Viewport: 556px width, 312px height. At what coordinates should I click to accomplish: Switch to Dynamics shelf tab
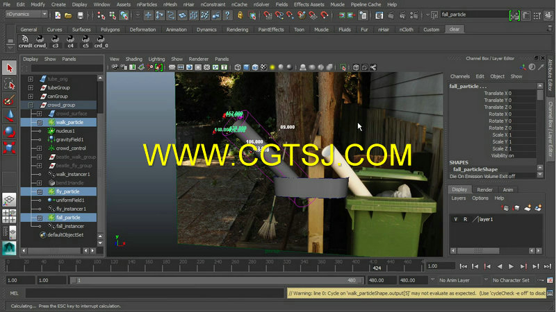(x=206, y=30)
